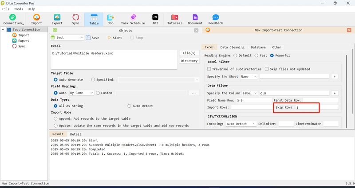Click the Directory button
Screen dimensions: 355x188
coord(189,61)
